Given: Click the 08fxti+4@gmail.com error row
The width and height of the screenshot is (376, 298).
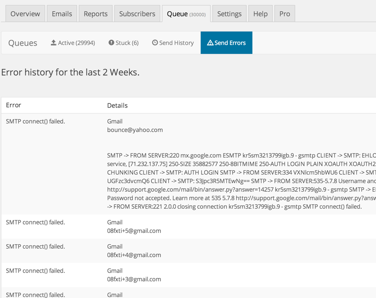Looking at the screenshot, I should point(188,250).
